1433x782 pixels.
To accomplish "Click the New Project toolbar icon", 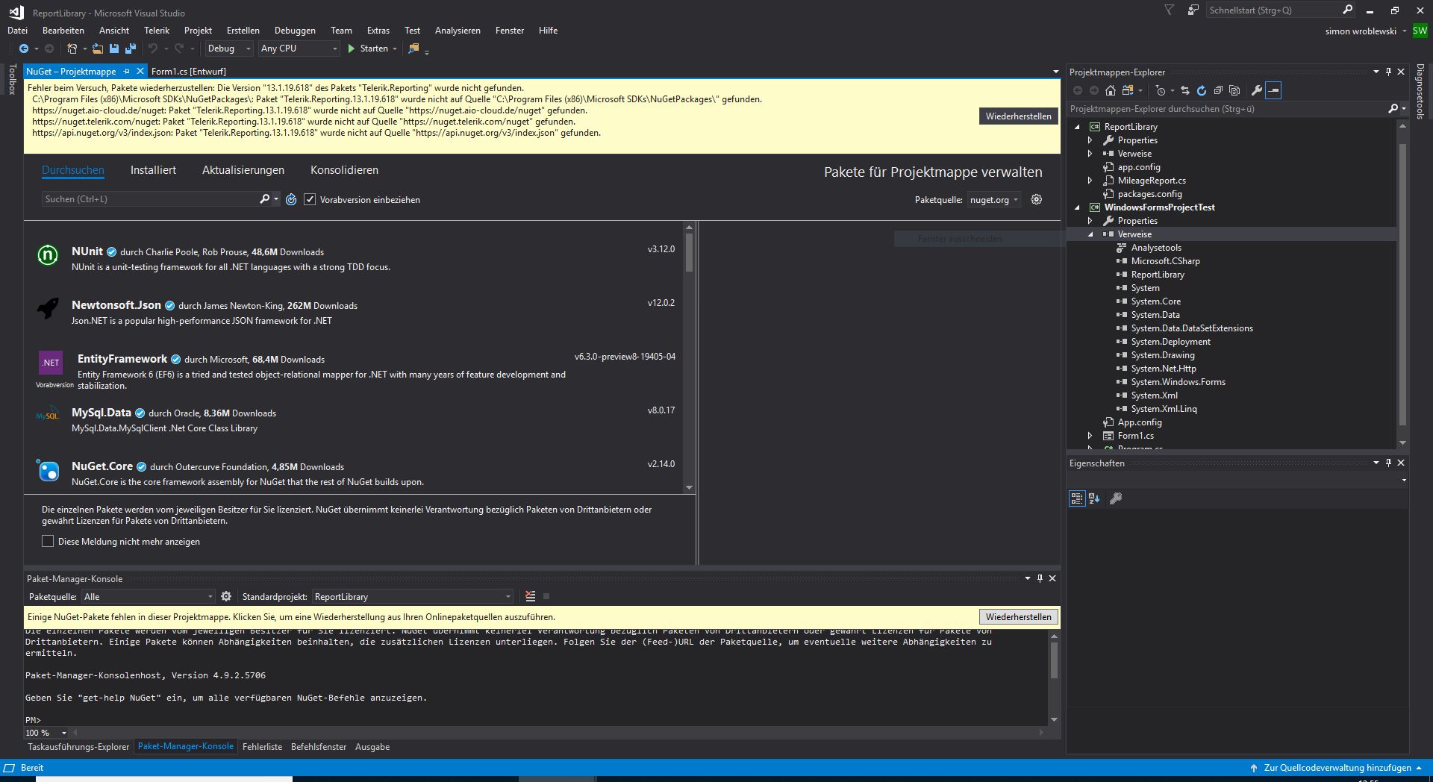I will click(72, 49).
